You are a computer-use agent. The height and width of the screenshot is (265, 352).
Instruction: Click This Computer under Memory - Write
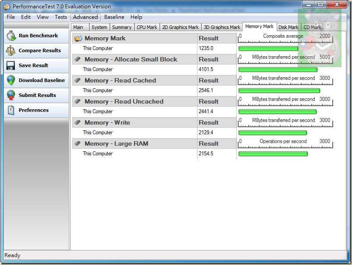[98, 132]
